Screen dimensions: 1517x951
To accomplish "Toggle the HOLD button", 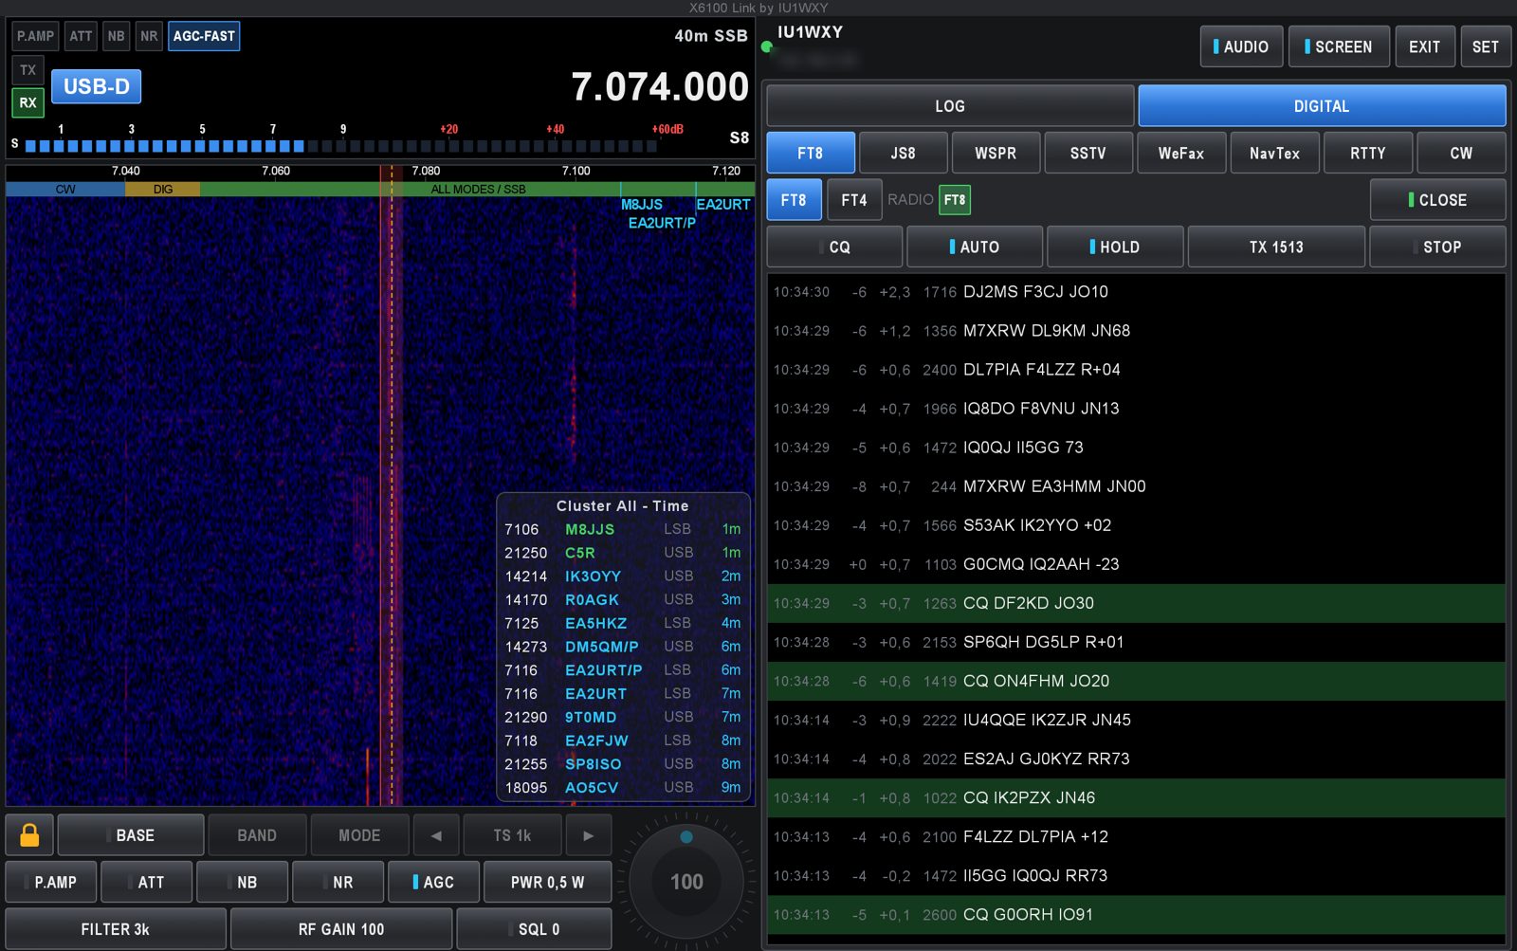I will pos(1115,247).
